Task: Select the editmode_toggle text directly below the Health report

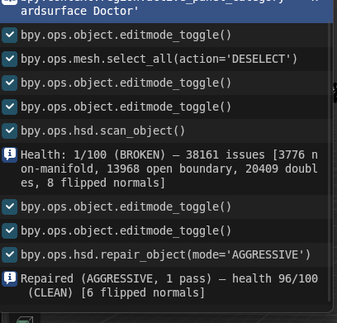Action: click(x=126, y=207)
